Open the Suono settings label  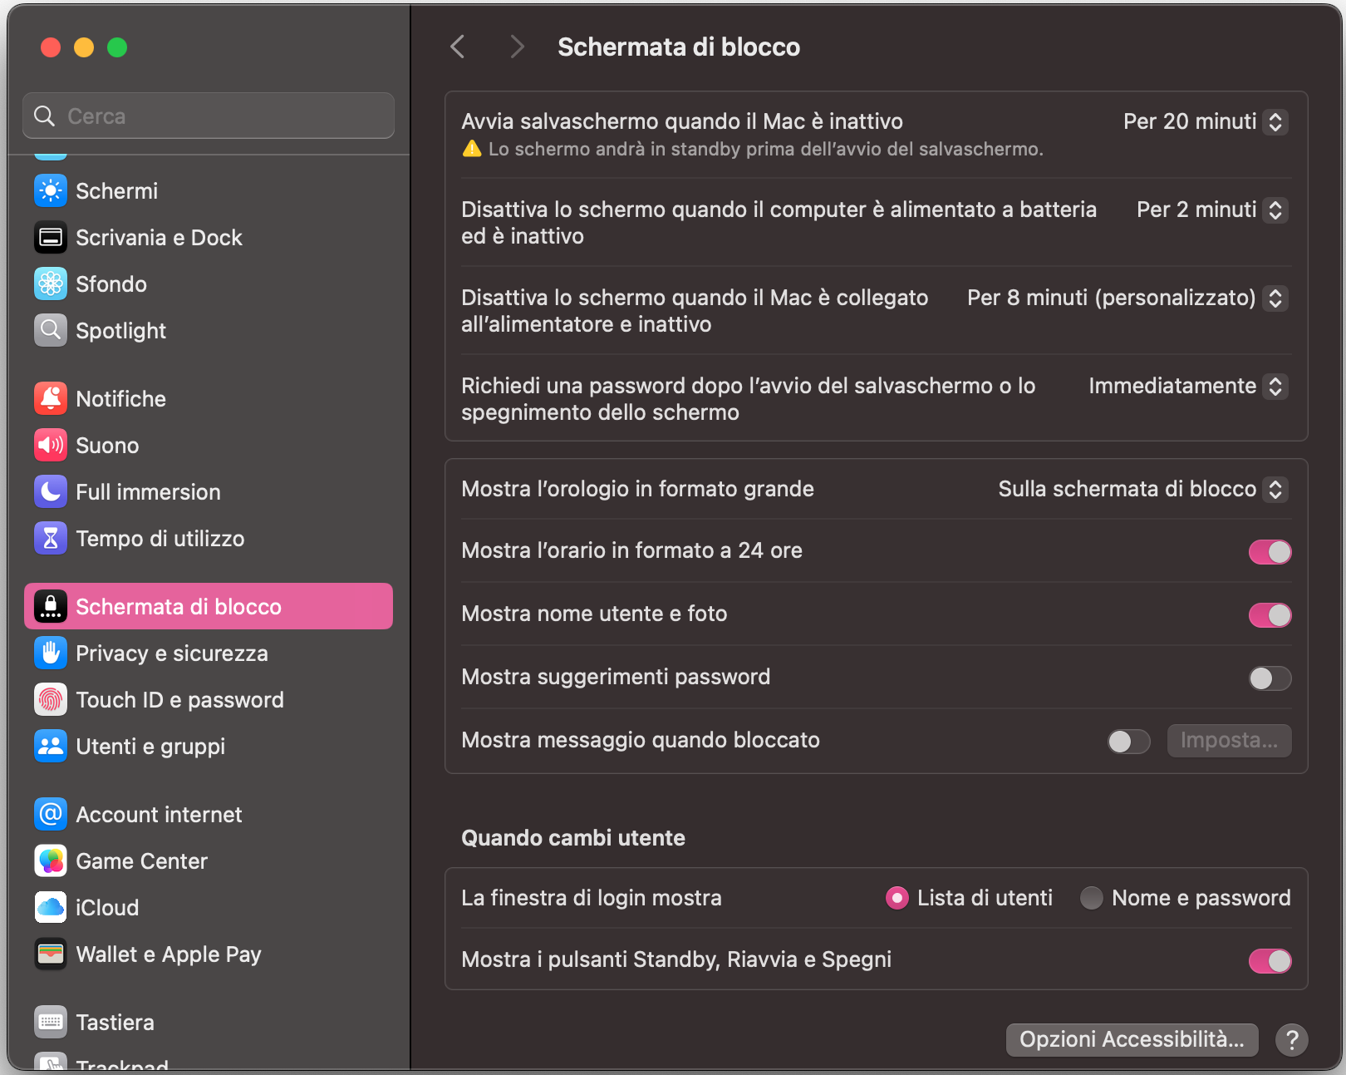(107, 446)
